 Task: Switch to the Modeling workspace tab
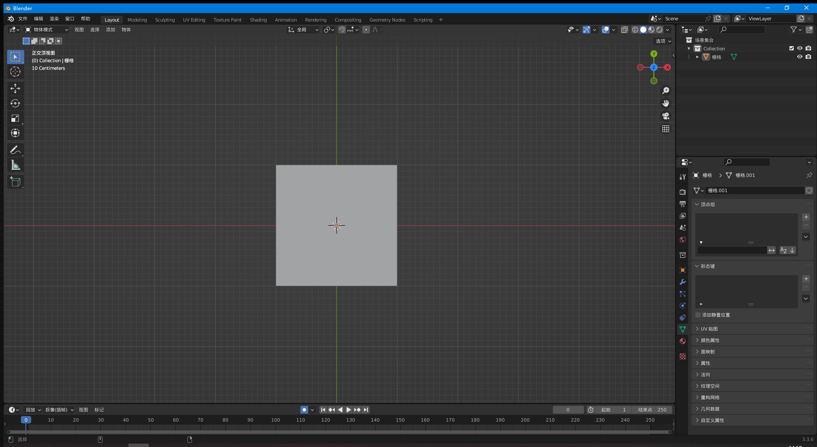click(x=137, y=20)
